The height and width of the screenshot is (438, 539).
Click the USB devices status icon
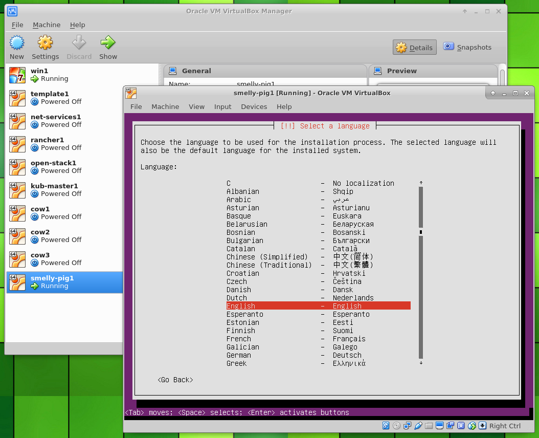click(x=418, y=426)
